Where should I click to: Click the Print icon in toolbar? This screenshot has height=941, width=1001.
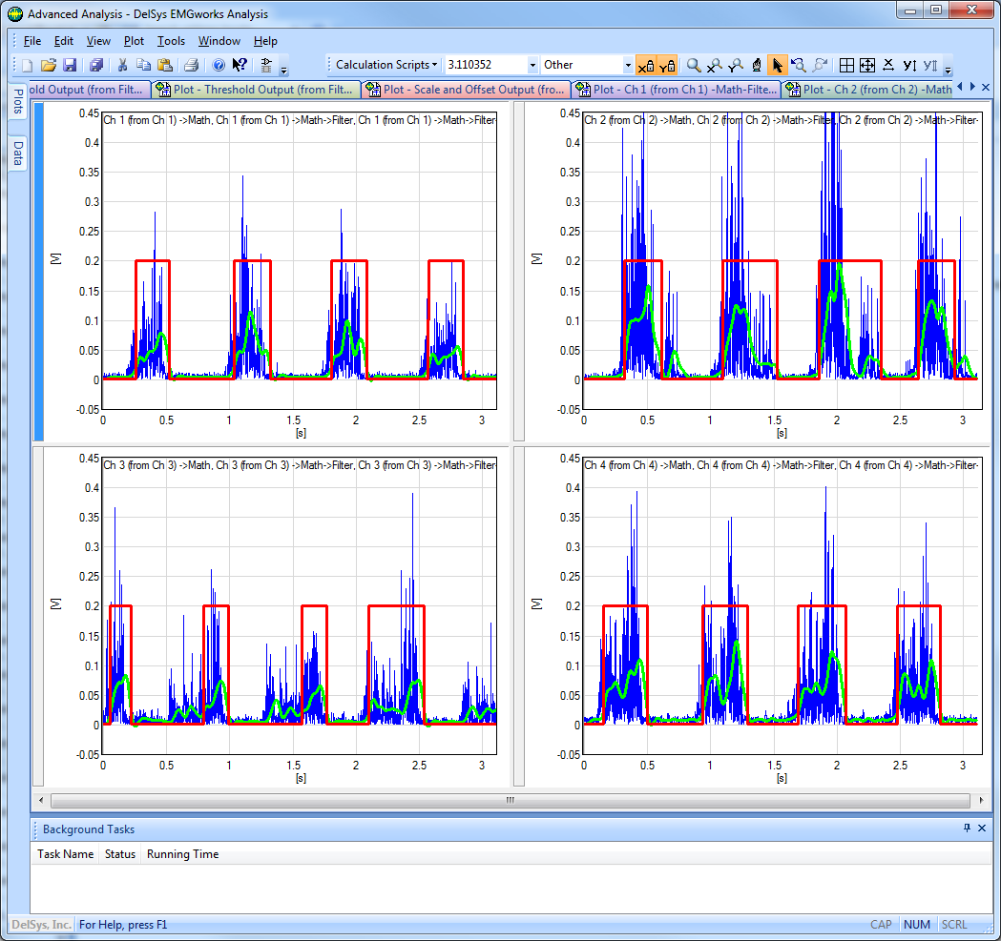[191, 66]
